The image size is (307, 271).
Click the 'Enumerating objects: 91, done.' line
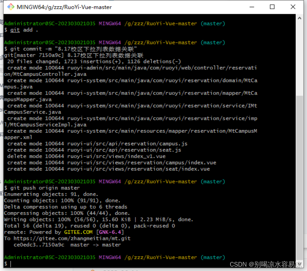click(x=51, y=194)
